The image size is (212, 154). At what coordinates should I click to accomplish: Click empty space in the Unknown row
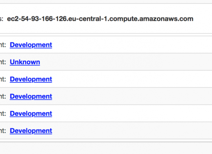pyautogui.click(x=126, y=62)
